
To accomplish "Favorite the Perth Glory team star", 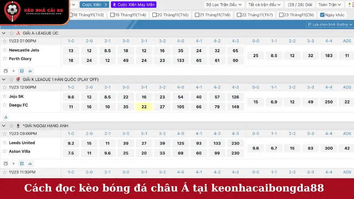I will [x=4, y=58].
